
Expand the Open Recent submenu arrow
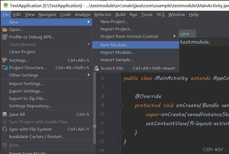89,44
